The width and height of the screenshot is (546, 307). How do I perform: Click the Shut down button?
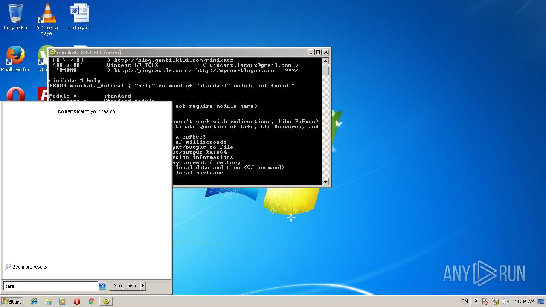click(125, 286)
